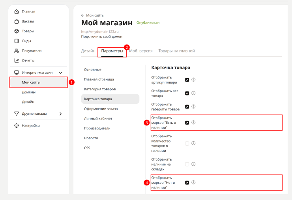Click the Мой магазин page title
The width and height of the screenshot is (292, 200).
point(107,23)
